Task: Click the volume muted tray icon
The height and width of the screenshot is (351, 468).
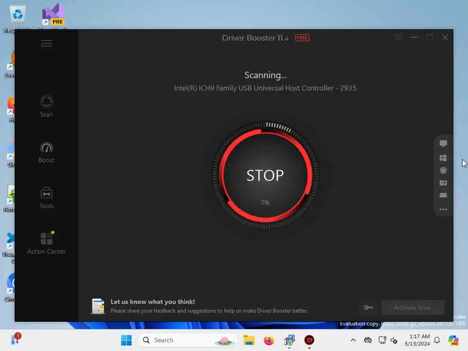Action: [394, 340]
